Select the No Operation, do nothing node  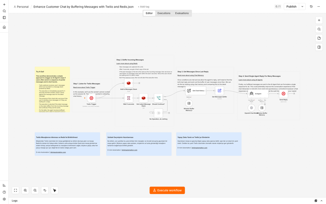(x=158, y=113)
